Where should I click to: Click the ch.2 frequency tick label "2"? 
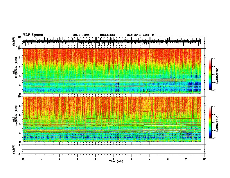click(x=20, y=133)
